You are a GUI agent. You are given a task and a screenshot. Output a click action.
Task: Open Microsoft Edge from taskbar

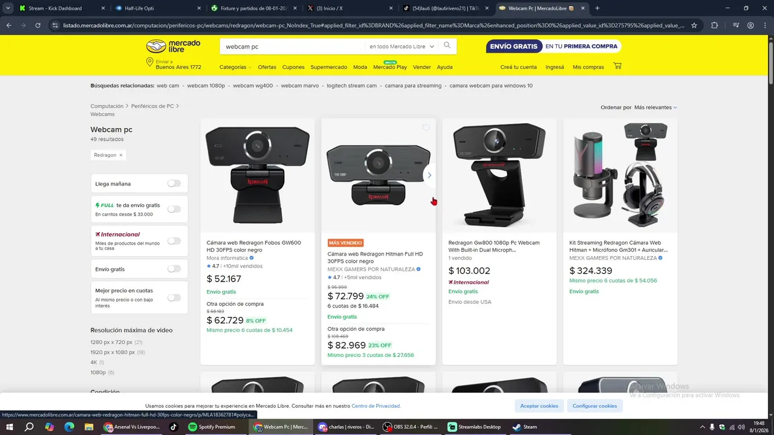69,427
